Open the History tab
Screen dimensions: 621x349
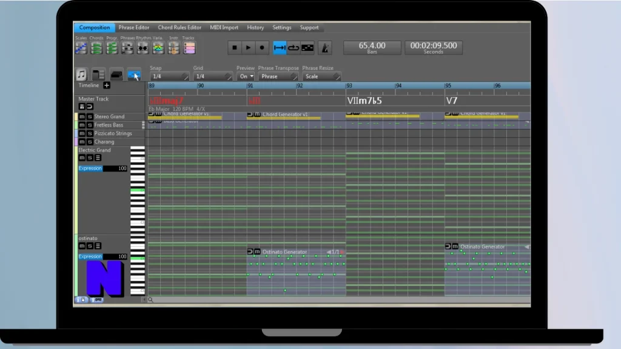255,27
